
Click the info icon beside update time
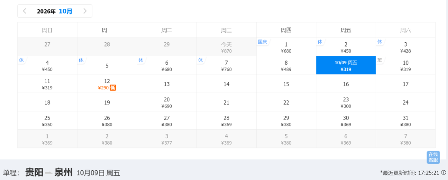click(443, 172)
